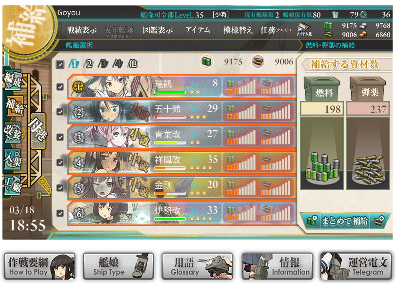The image size is (398, 284).
Task: Click the 弾薬 ammo supply box
Action: pyautogui.click(x=368, y=89)
